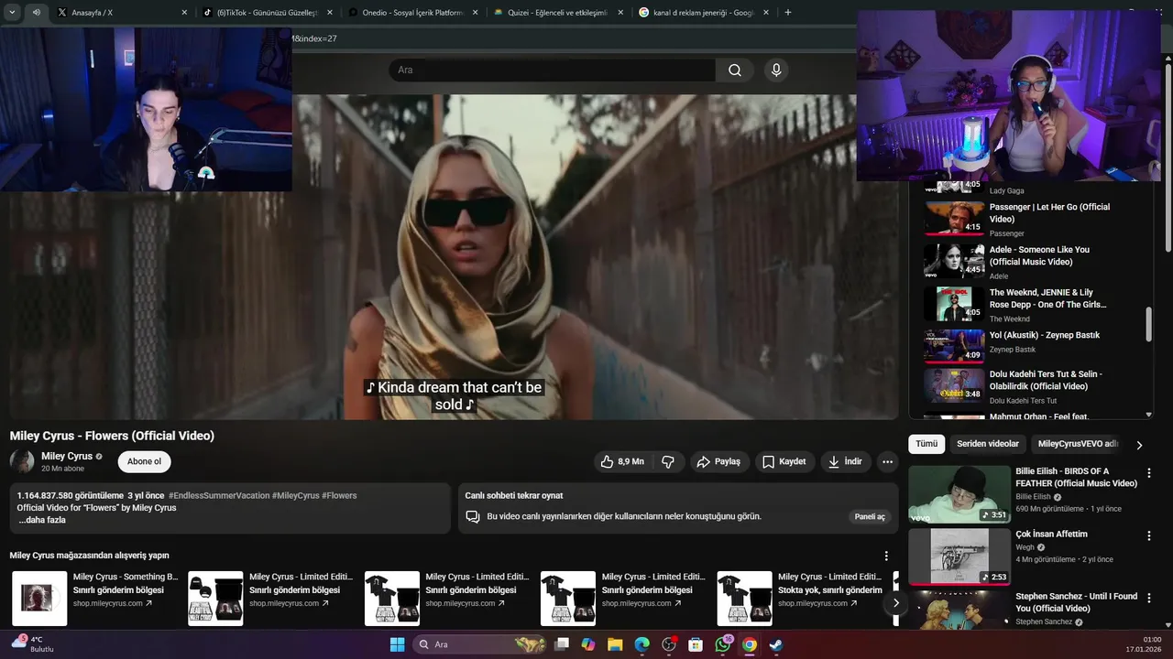
Task: Open the Miley Cyrus channel name link
Action: click(67, 456)
